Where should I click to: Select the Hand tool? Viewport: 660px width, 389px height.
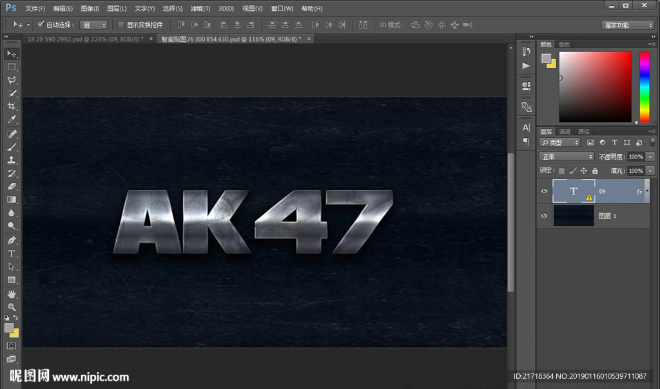(12, 294)
